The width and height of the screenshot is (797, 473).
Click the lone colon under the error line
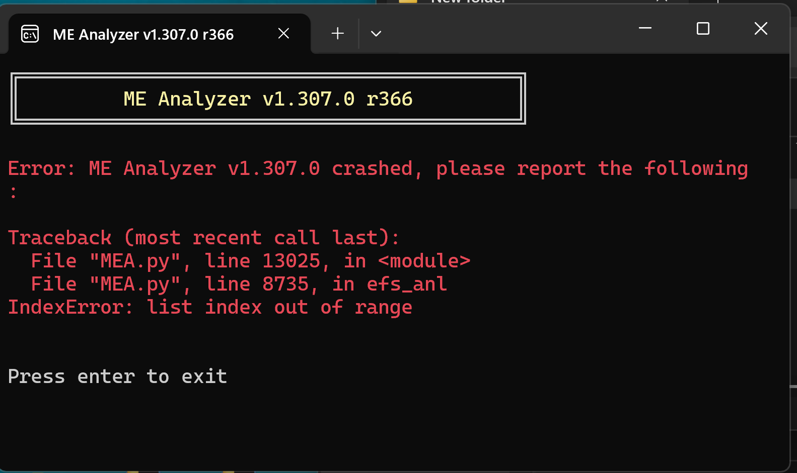tap(13, 192)
